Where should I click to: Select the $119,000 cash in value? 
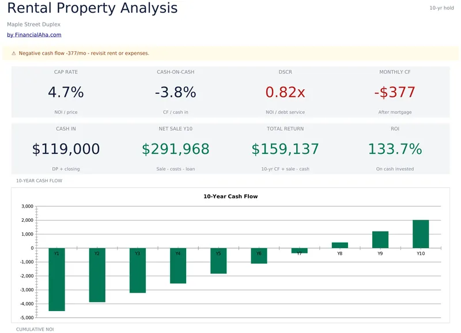point(66,149)
